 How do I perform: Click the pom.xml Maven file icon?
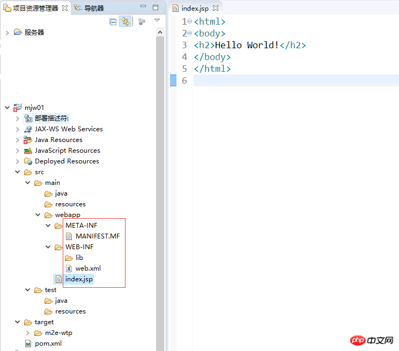click(28, 343)
